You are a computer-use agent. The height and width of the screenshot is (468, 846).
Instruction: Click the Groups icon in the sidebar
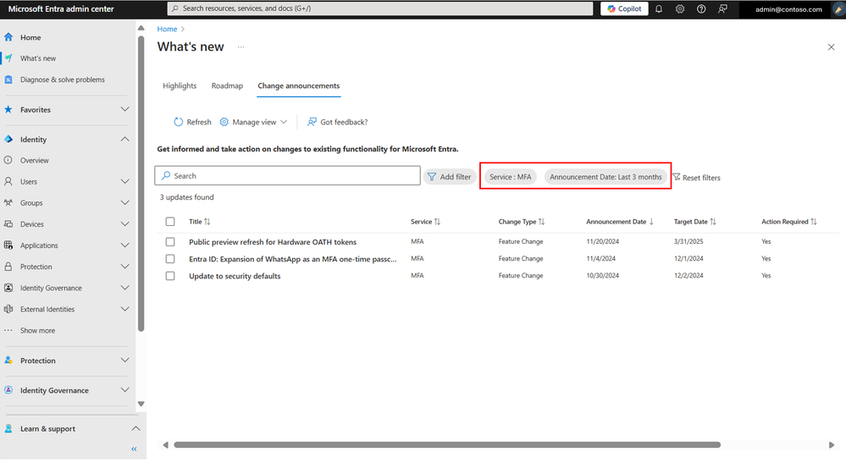(8, 203)
